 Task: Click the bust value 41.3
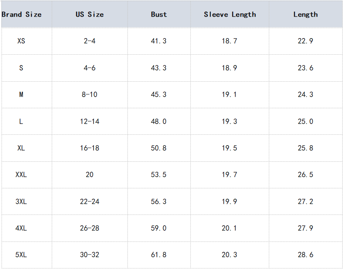159,41
